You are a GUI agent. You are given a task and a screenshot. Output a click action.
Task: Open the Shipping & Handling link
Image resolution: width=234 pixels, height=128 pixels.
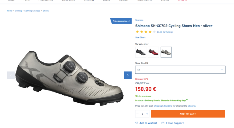tap(162, 106)
